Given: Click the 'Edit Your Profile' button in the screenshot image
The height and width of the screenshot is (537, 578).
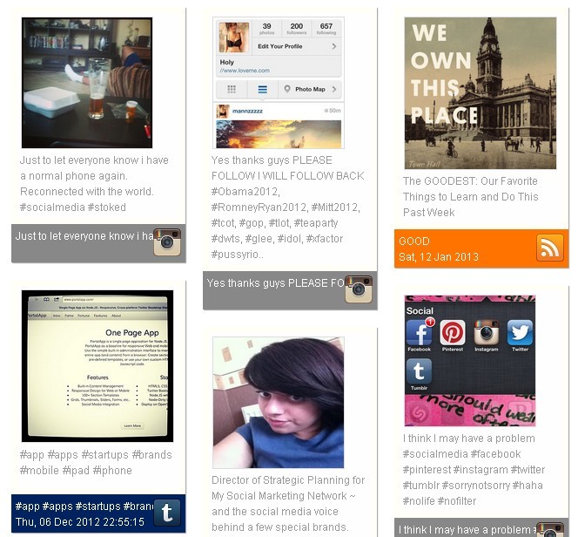Looking at the screenshot, I should click(297, 46).
